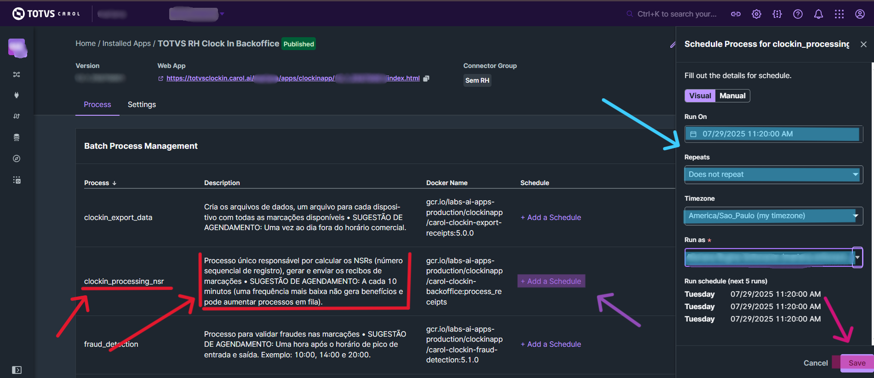
Task: Open the apps grid launcher
Action: (x=839, y=14)
